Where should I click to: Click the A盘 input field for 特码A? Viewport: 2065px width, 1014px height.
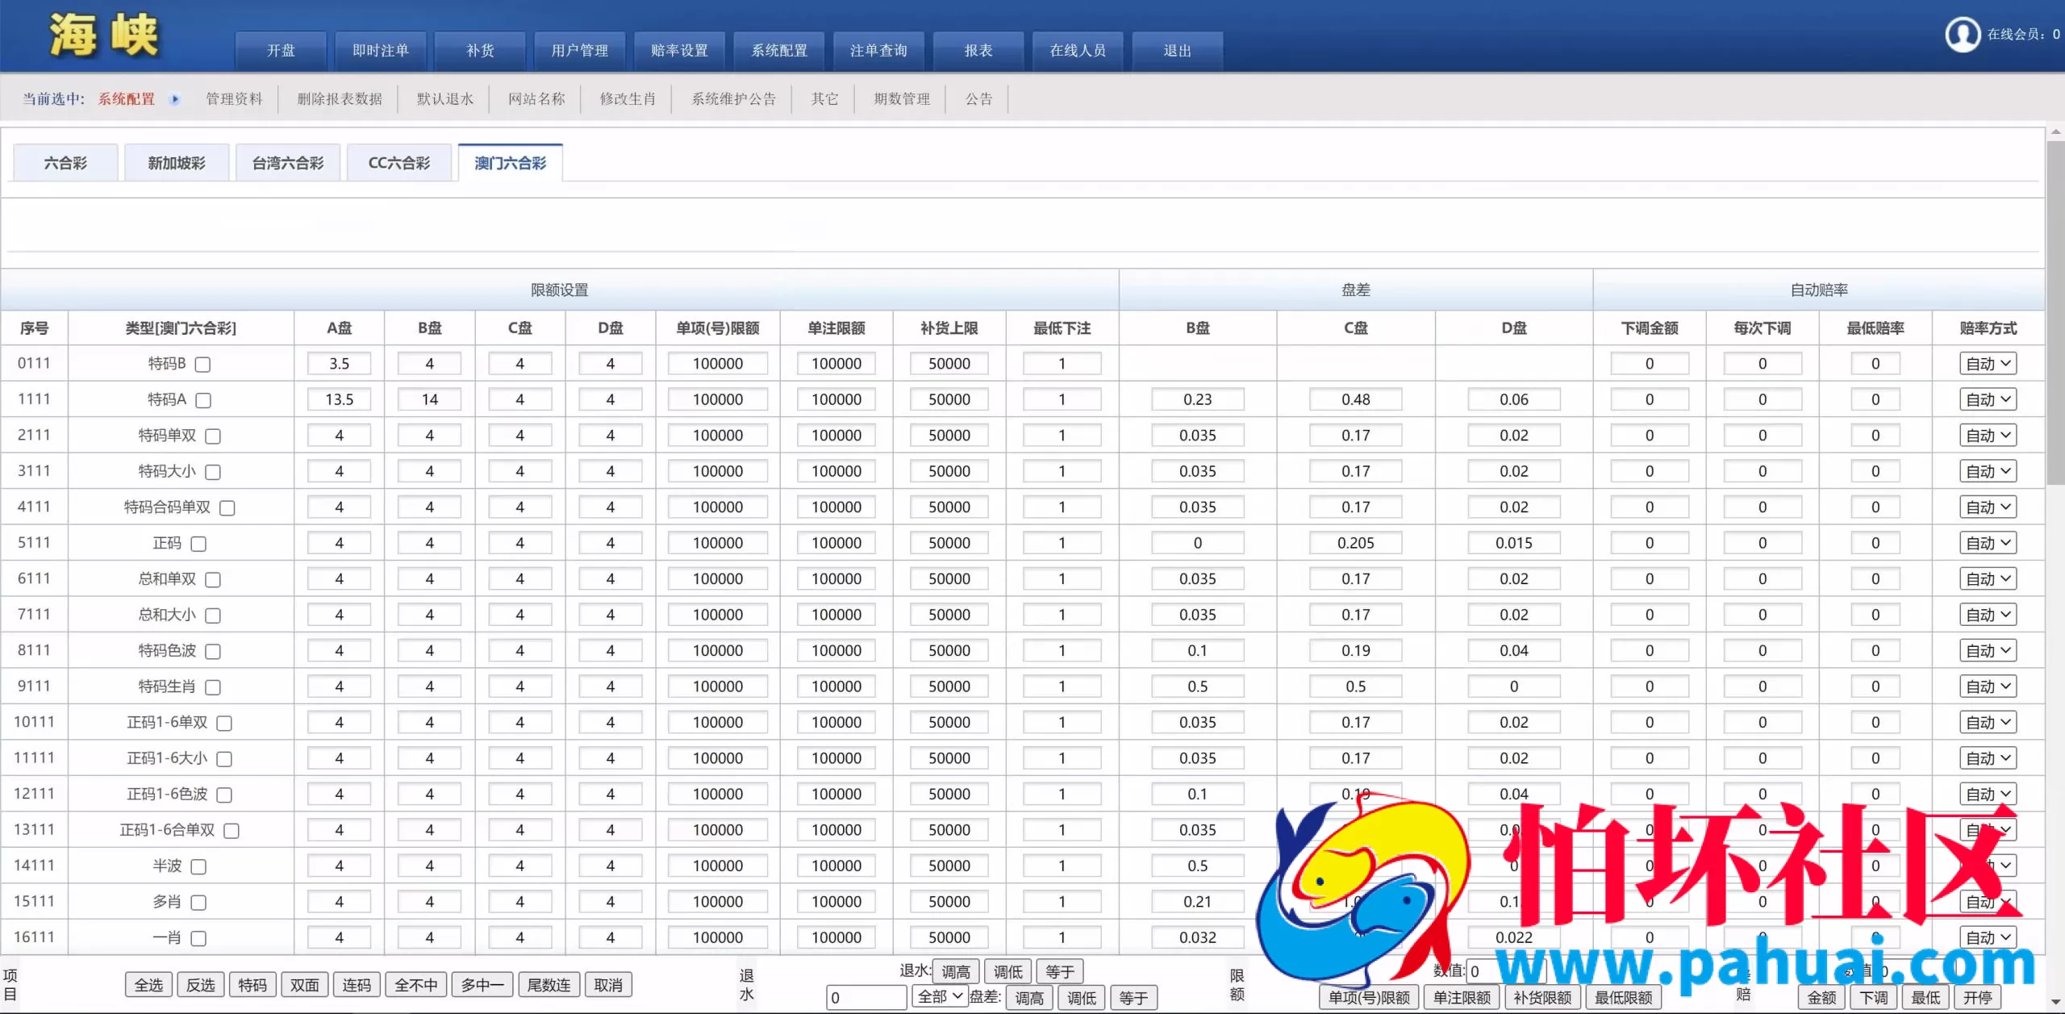click(338, 399)
